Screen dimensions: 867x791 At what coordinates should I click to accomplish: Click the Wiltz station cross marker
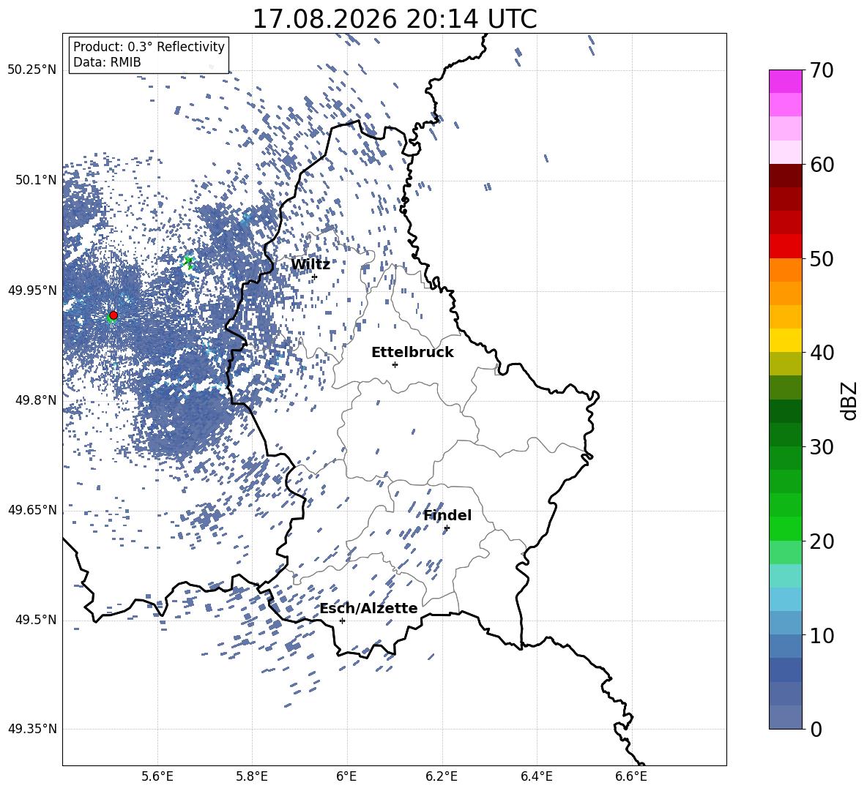tap(315, 277)
